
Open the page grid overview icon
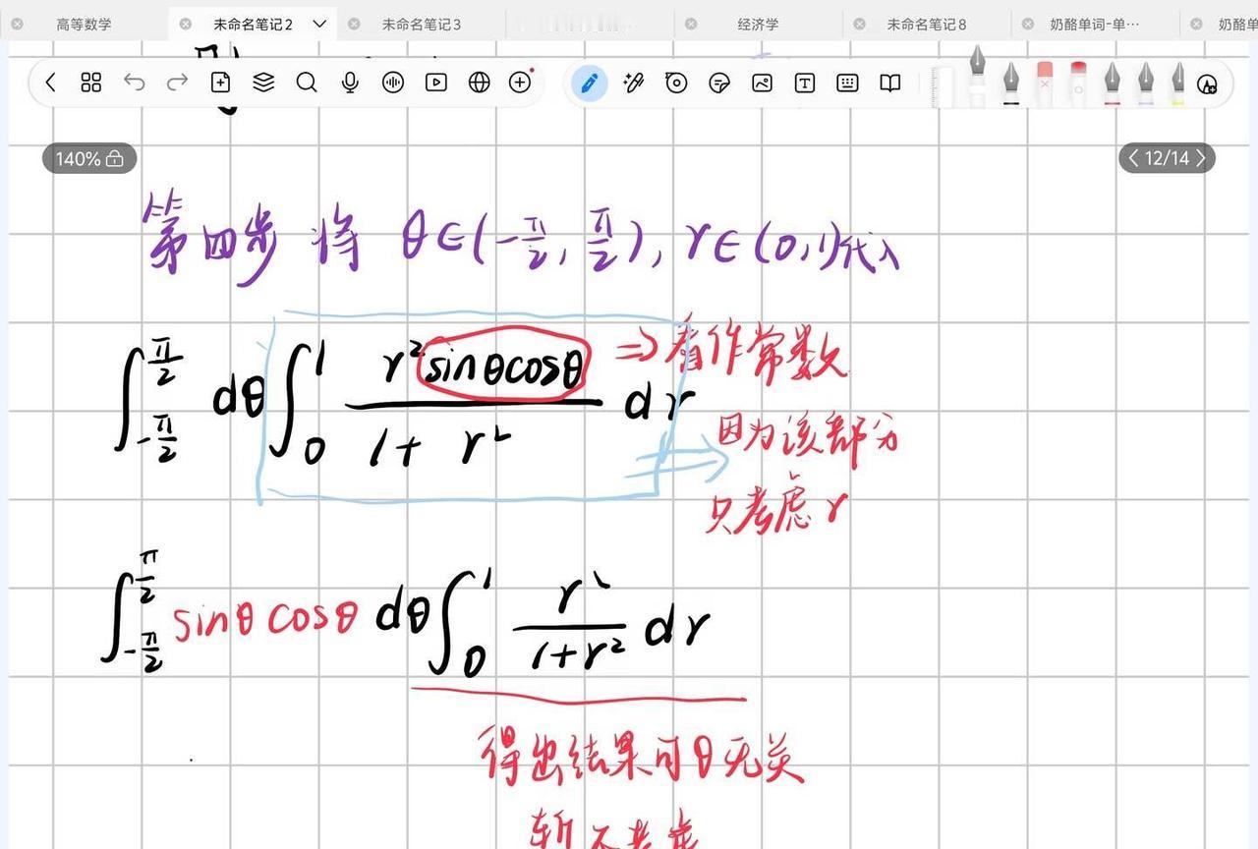pos(91,84)
